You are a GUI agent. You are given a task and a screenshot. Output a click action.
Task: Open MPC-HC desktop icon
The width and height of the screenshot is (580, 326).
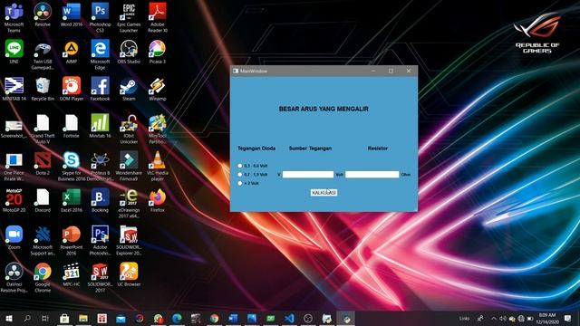[x=72, y=274]
